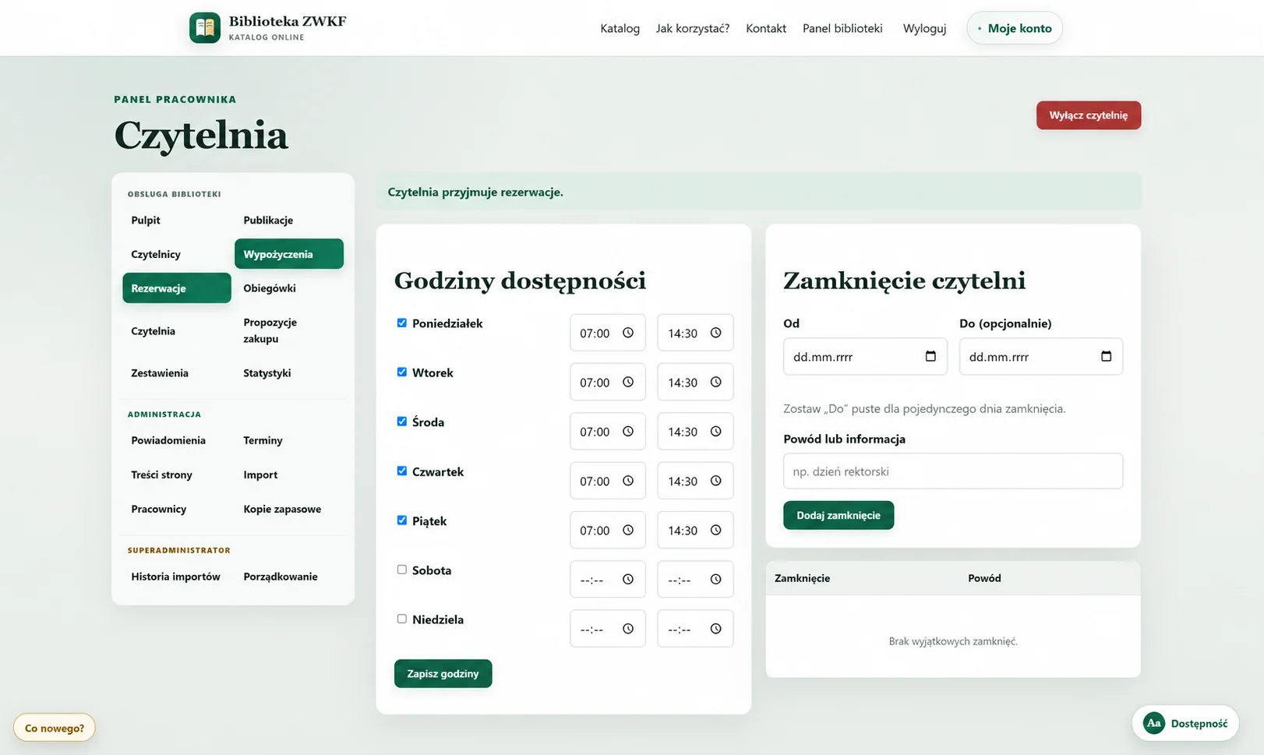Enable the Niedziela checkbox

coord(402,619)
